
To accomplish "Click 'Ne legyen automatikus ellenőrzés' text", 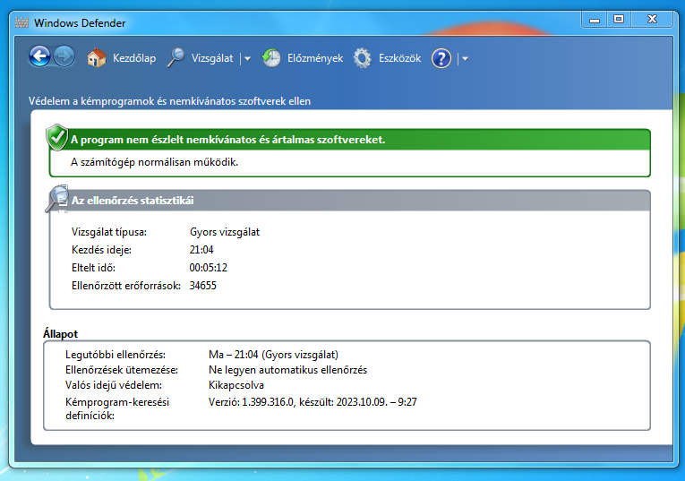I will pos(288,370).
